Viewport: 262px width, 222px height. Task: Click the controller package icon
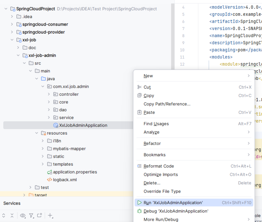[x=56, y=94]
